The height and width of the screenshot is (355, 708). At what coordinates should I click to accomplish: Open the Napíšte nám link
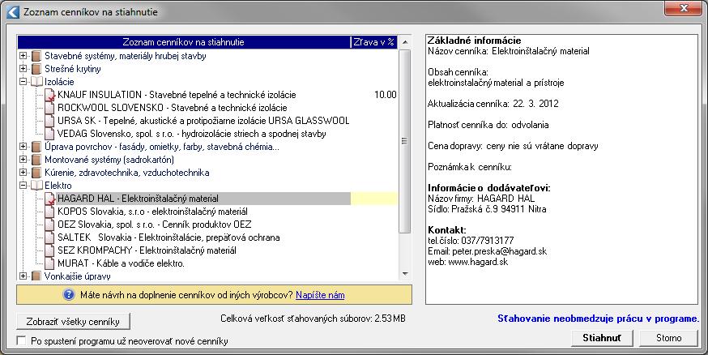(320, 295)
